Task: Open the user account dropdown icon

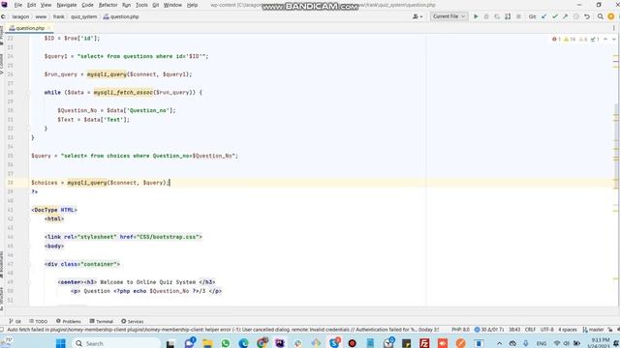Action: 418,16
